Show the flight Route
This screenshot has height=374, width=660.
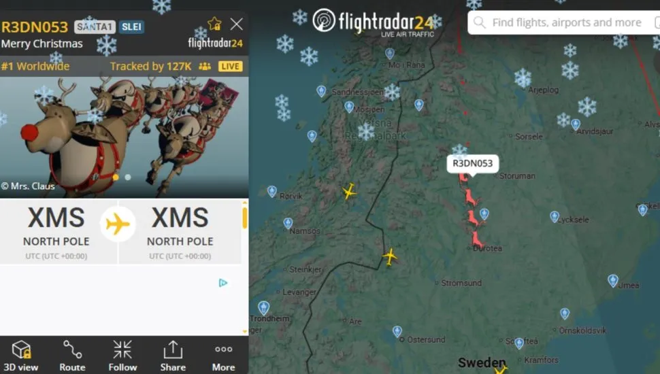pyautogui.click(x=72, y=356)
